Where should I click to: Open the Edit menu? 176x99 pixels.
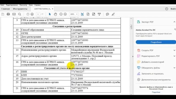click(x=12, y=5)
